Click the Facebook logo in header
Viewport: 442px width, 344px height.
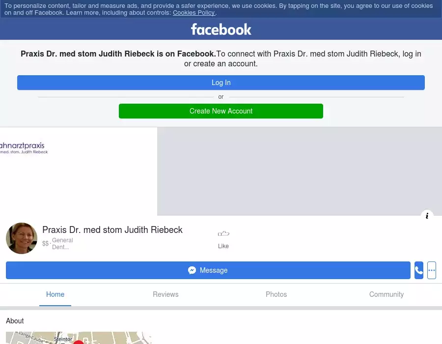pyautogui.click(x=221, y=29)
